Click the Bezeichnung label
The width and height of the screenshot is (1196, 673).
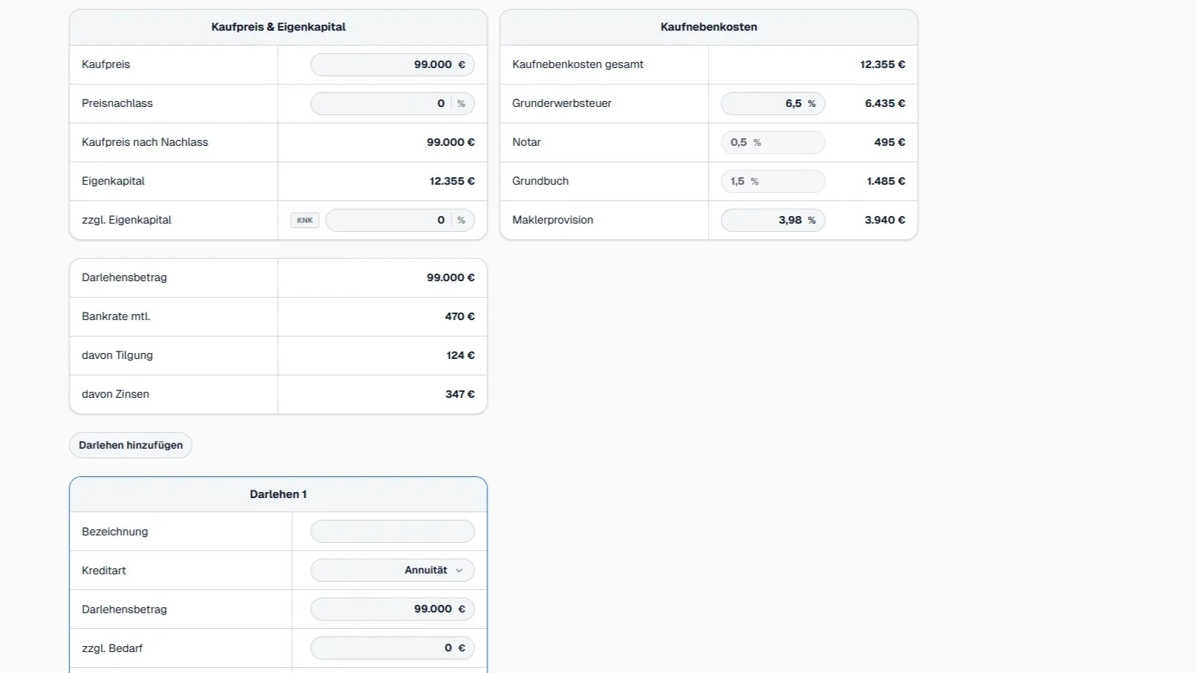tap(115, 531)
